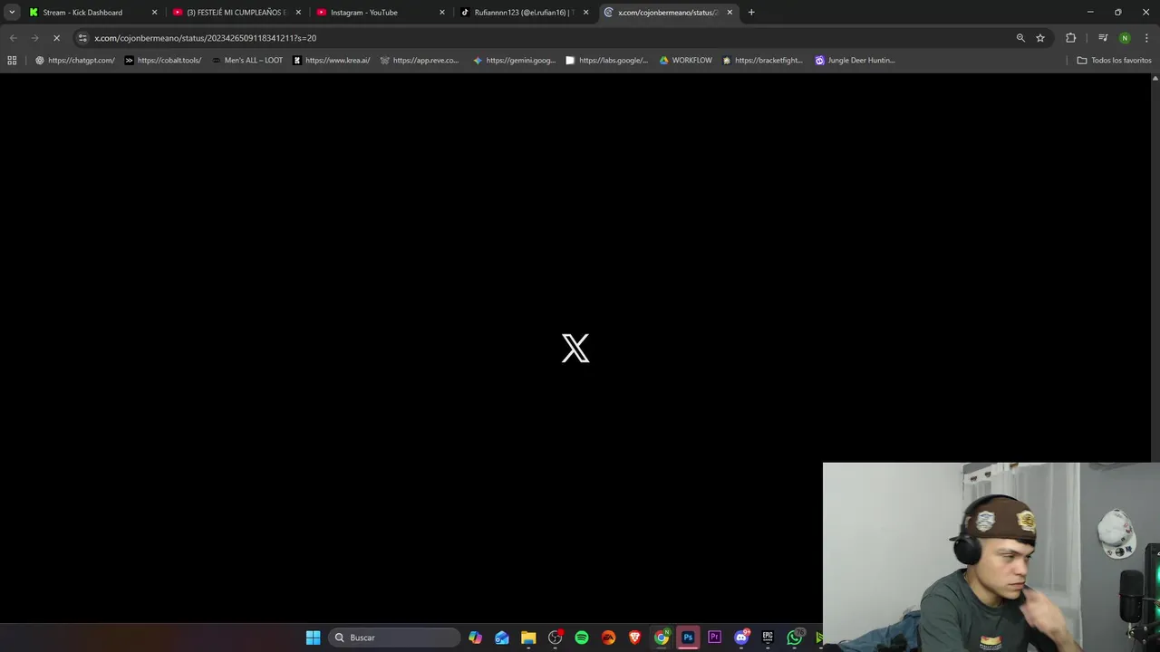Click the page scrollbar up arrow
Screen dimensions: 1160x652
tap(1155, 79)
